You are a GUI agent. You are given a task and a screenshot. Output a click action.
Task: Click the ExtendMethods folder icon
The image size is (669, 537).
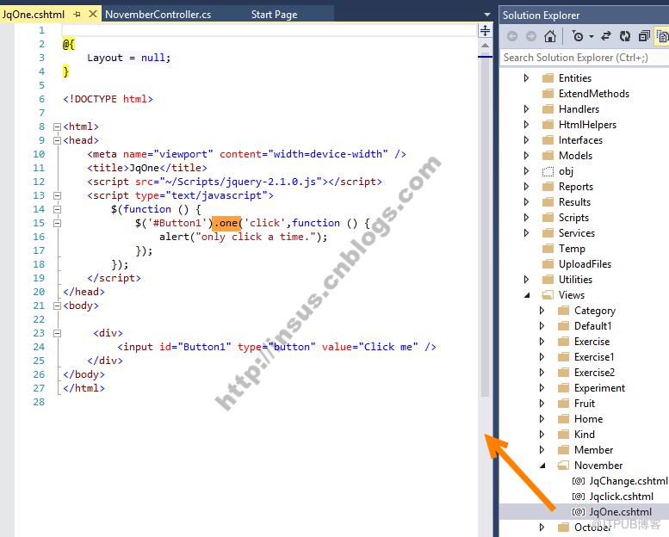point(548,94)
